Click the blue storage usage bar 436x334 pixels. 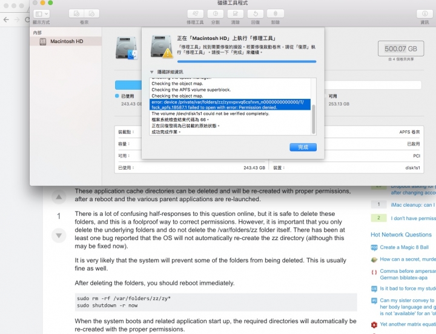[x=128, y=85]
